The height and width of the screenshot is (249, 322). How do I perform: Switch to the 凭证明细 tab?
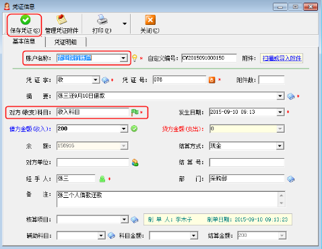click(x=65, y=42)
